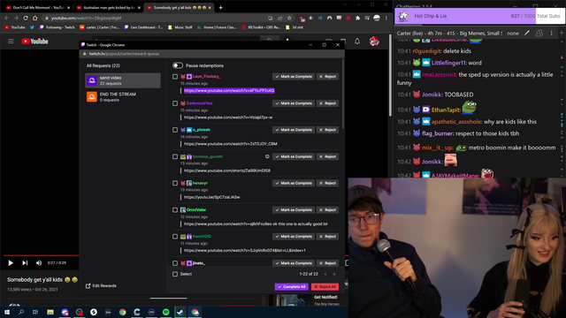This screenshot has height=318, width=566.
Task: Open Chrome three-dot menu
Action: 386,18
